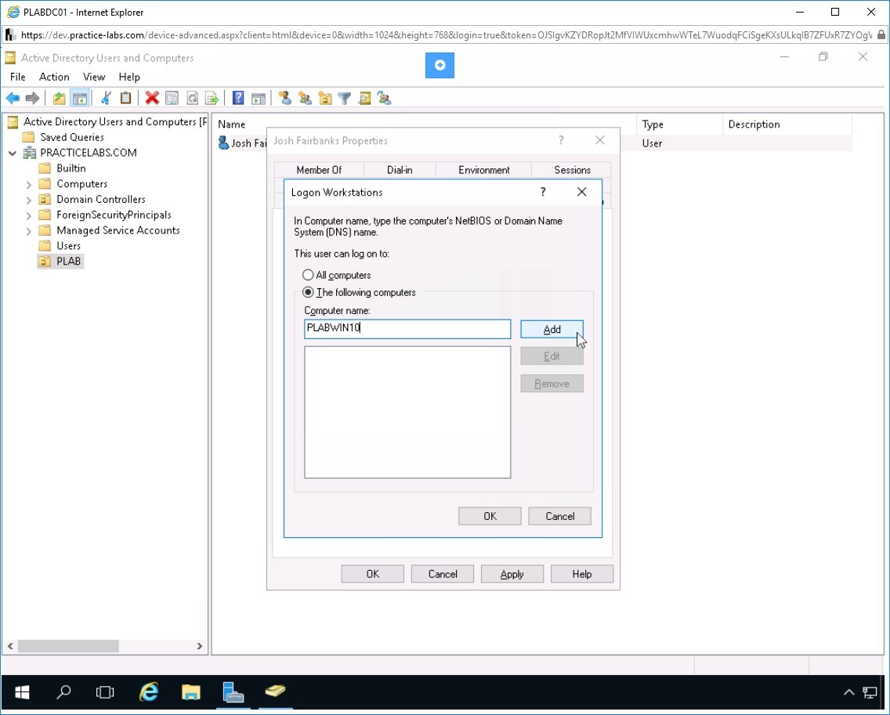Click the Add to group toolbar icon
This screenshot has width=890, height=715.
385,98
